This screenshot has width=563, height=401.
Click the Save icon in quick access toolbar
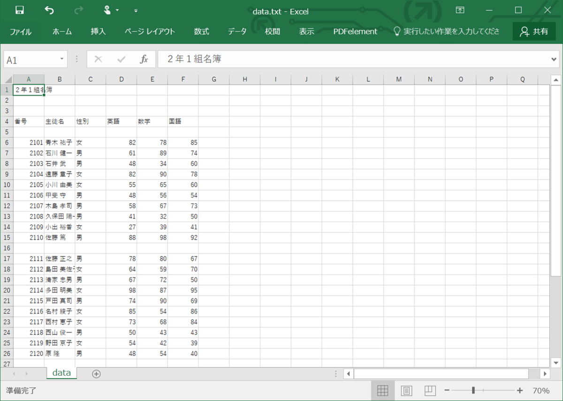click(x=20, y=10)
